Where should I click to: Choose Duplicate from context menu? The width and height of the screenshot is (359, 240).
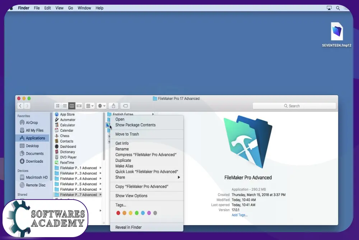pyautogui.click(x=147, y=160)
